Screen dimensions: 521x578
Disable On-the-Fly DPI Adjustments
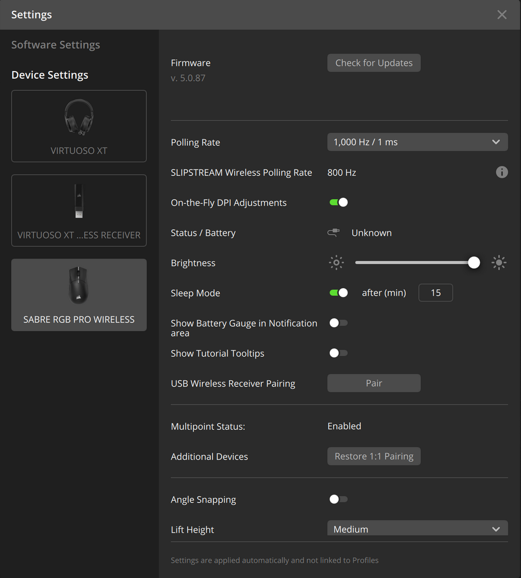coord(338,202)
